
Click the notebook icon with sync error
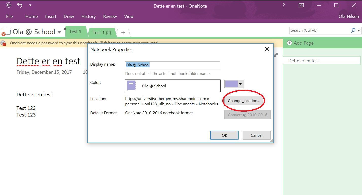coord(6,32)
